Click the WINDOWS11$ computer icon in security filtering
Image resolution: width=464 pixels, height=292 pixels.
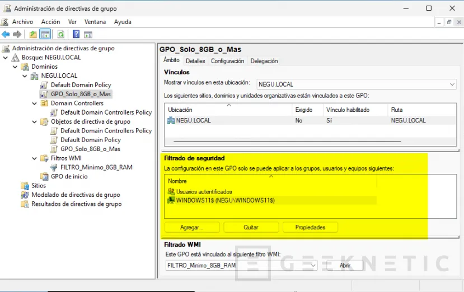[171, 200]
